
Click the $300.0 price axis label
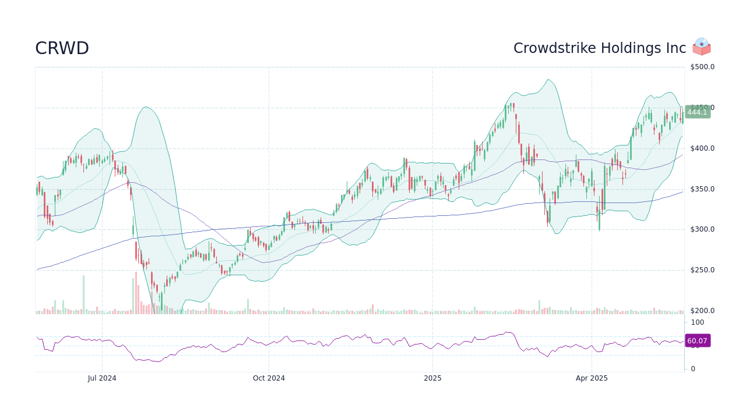click(x=702, y=229)
